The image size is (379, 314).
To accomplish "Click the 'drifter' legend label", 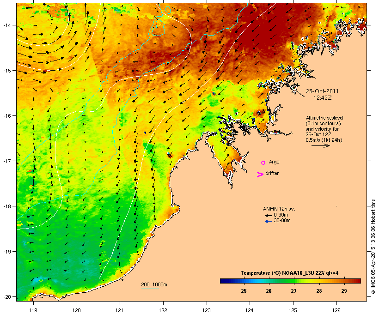I will [x=272, y=173].
